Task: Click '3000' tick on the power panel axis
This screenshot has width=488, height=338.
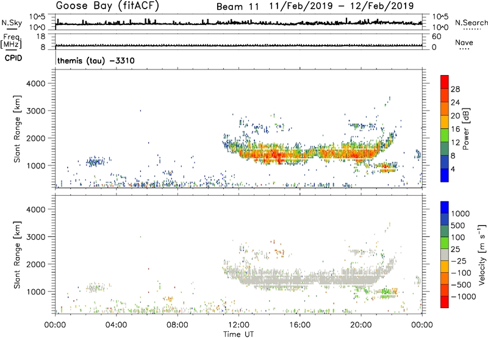Action: (x=36, y=111)
